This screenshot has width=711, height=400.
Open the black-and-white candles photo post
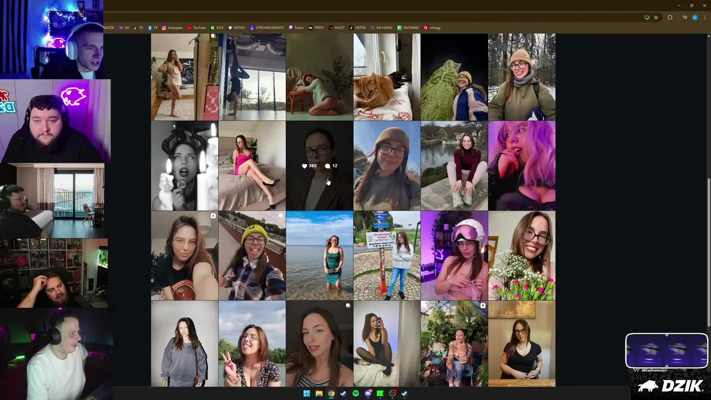pos(184,166)
